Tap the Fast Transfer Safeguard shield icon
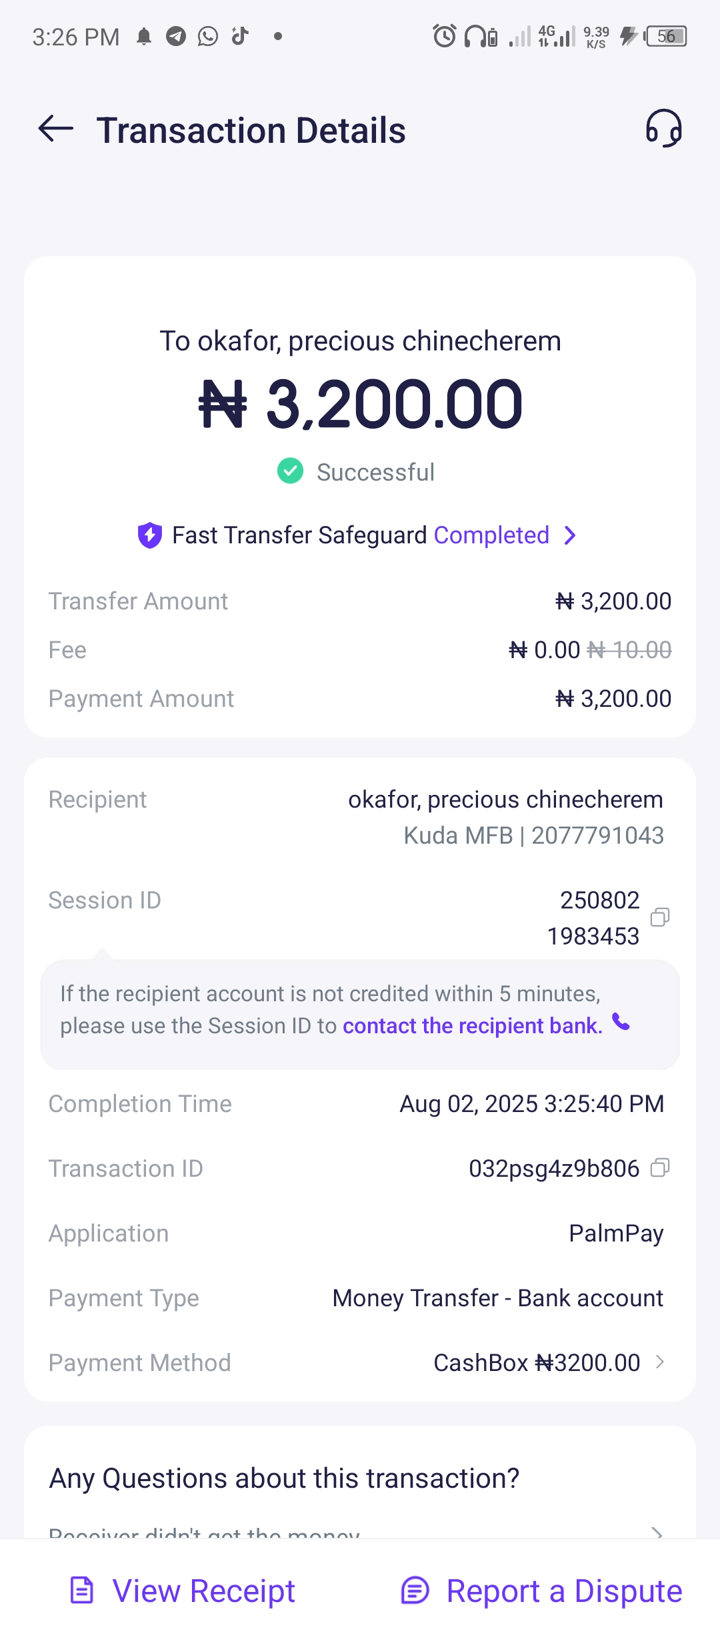This screenshot has width=720, height=1642. tap(150, 535)
